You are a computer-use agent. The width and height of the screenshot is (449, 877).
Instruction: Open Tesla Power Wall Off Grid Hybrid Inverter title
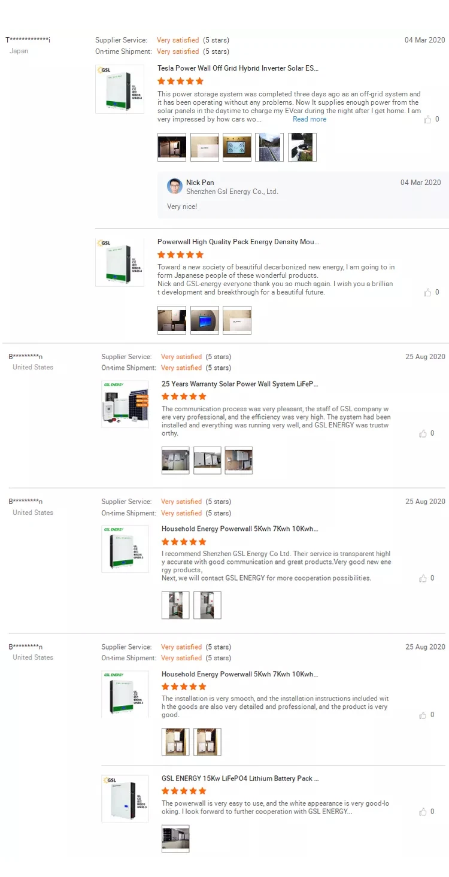(x=238, y=68)
